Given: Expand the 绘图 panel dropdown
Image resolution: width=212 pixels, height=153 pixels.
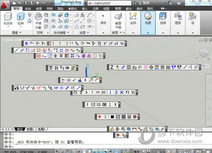Looking at the screenshot, I should [84, 33].
